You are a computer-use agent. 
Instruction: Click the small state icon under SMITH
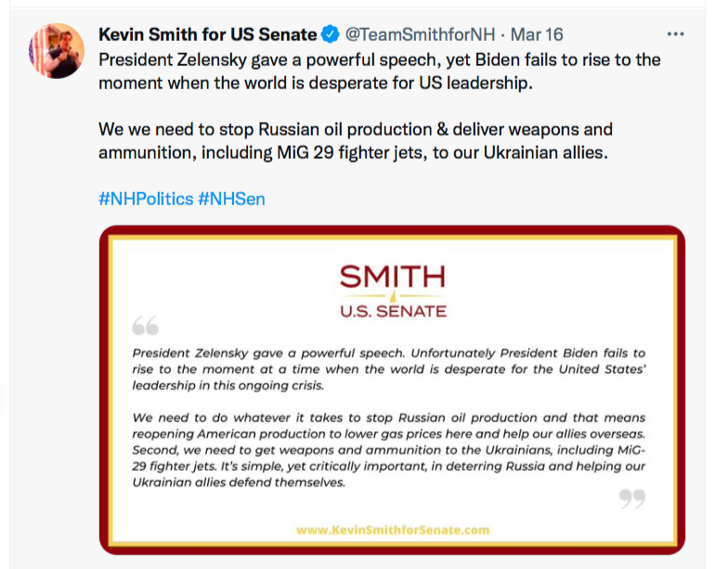[x=392, y=297]
